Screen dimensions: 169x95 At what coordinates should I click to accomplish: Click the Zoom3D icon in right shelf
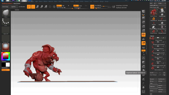pyautogui.click(x=143, y=66)
